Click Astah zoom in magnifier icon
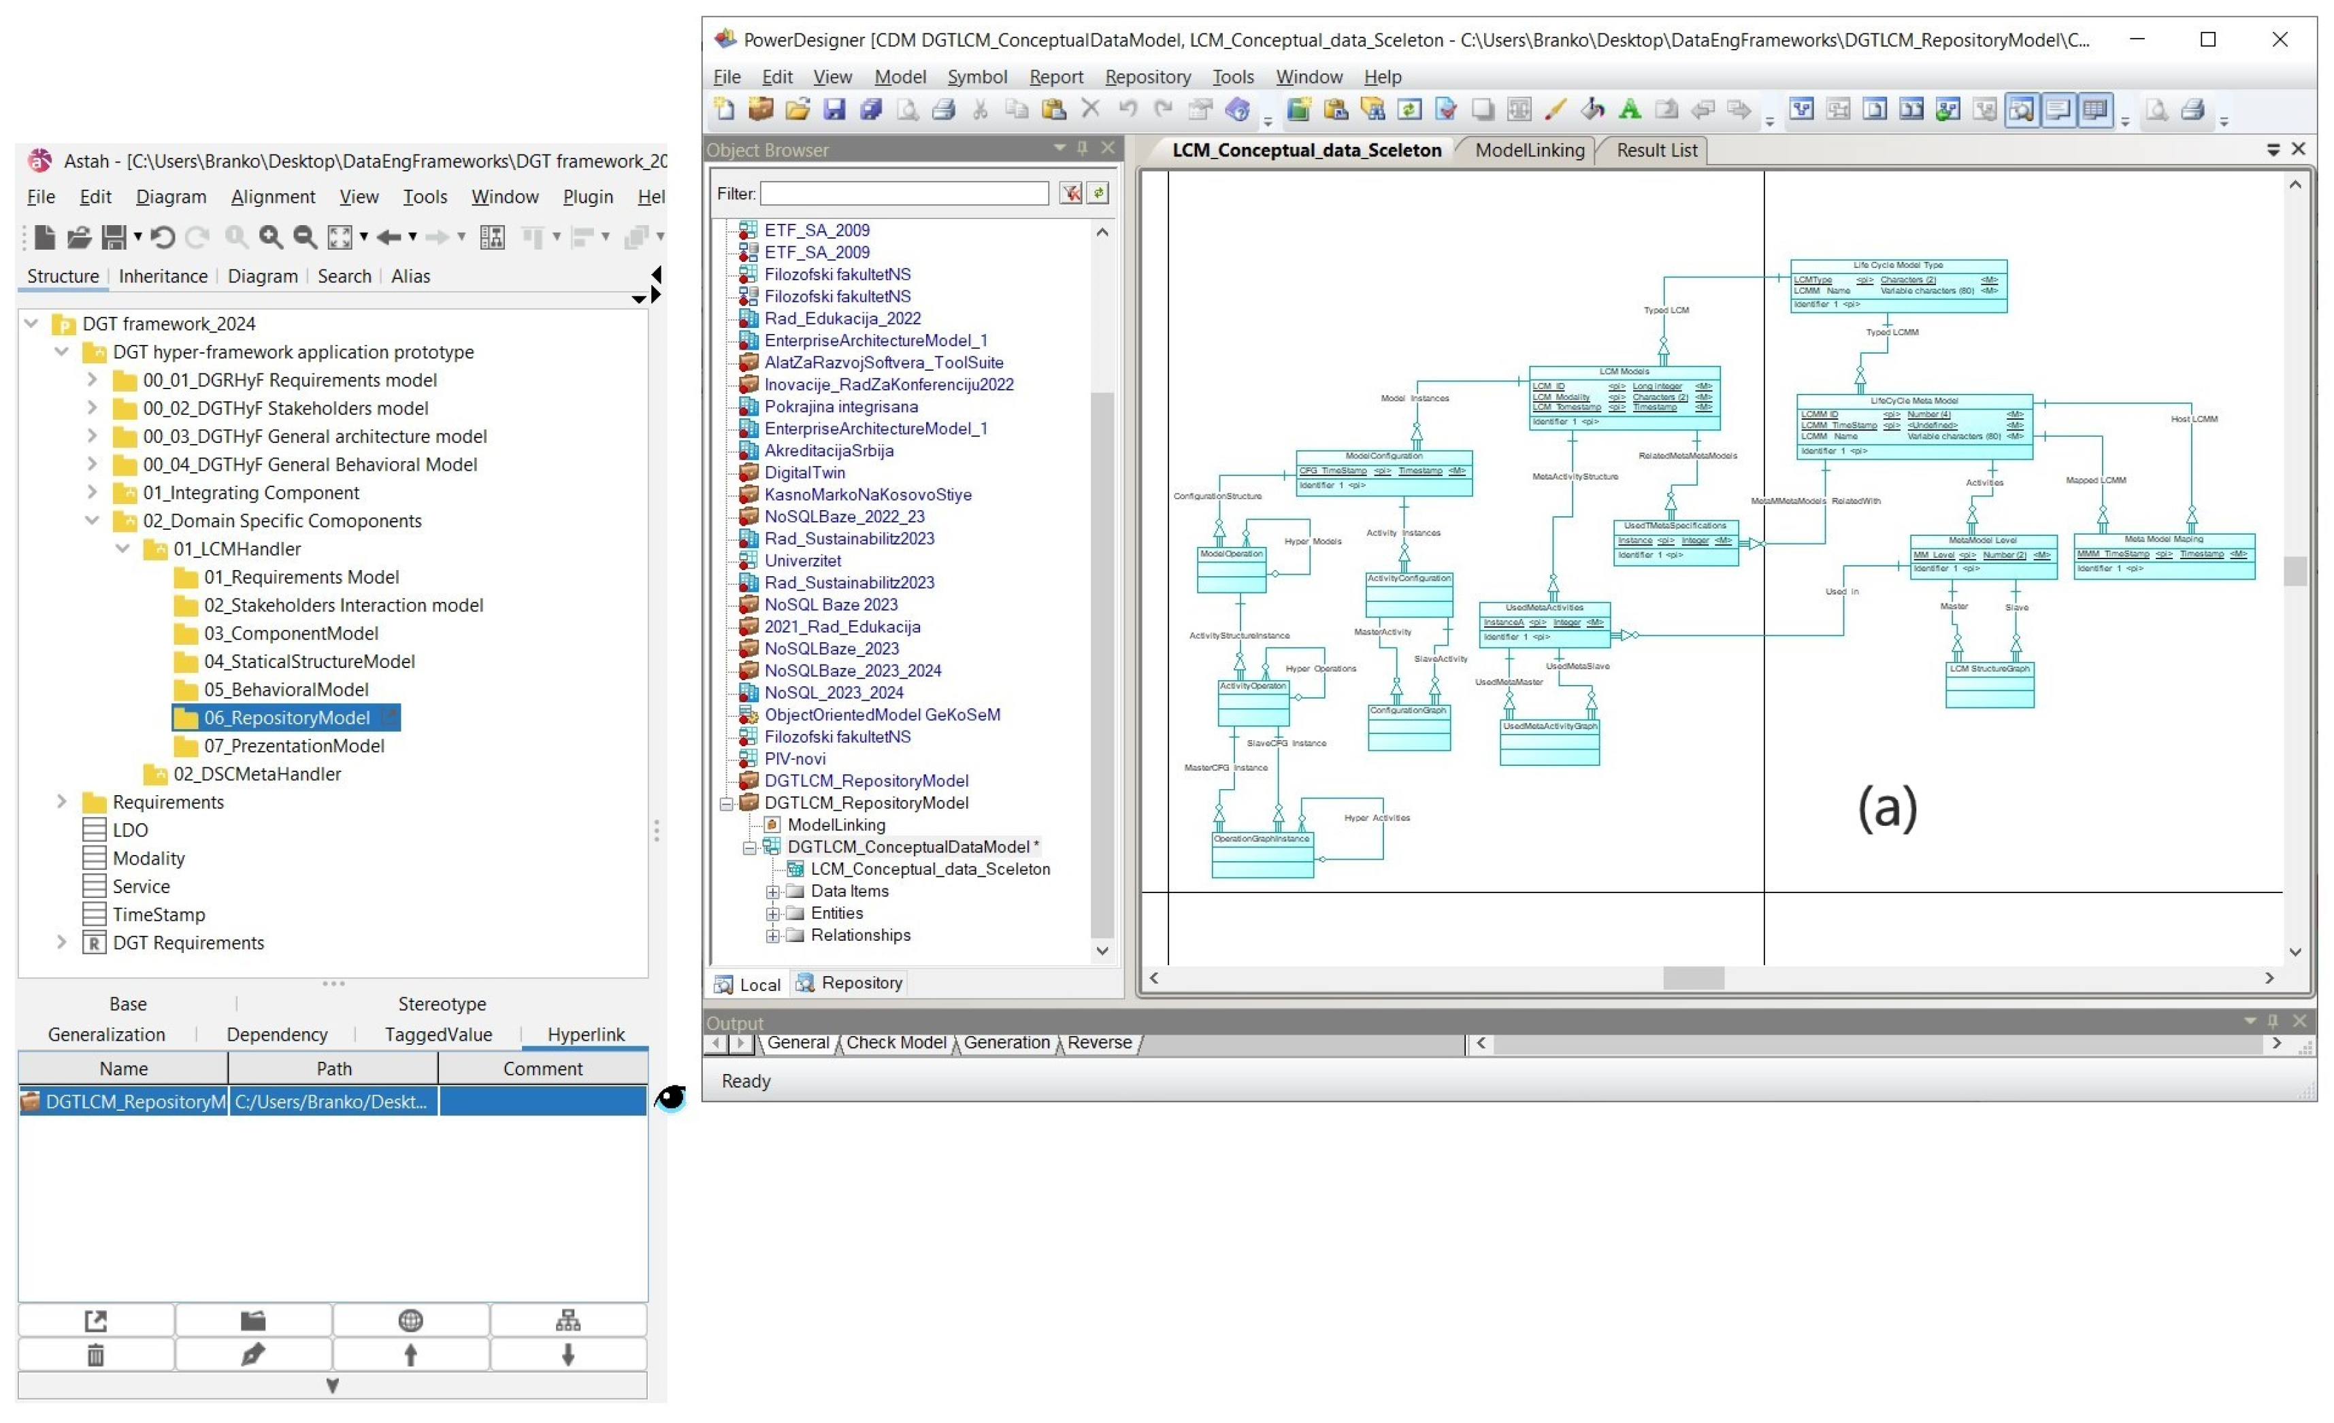Viewport: 2334px width, 1423px height. tap(271, 237)
